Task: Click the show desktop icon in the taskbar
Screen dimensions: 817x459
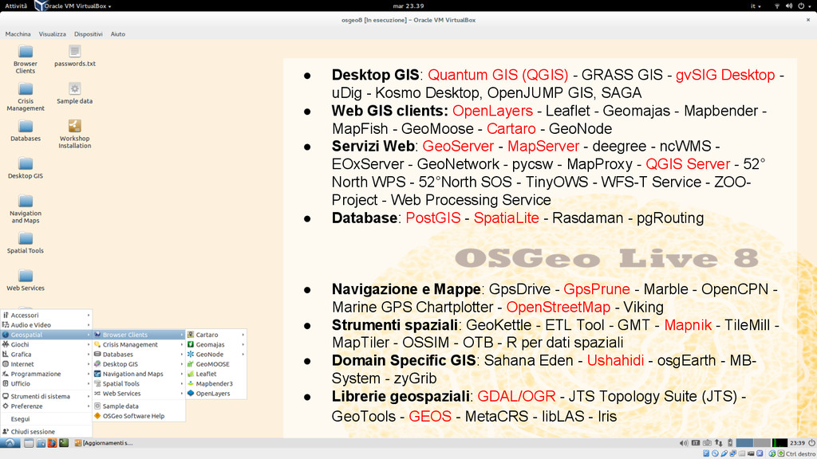Action: pyautogui.click(x=29, y=443)
